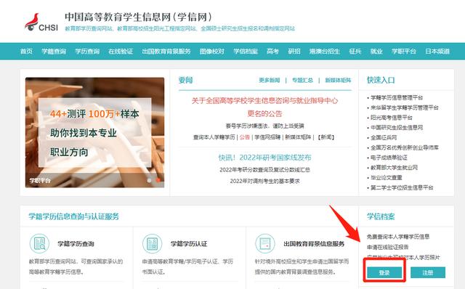Click 查询本人学籍学历 link
This screenshot has height=289, width=465.
pos(214,137)
